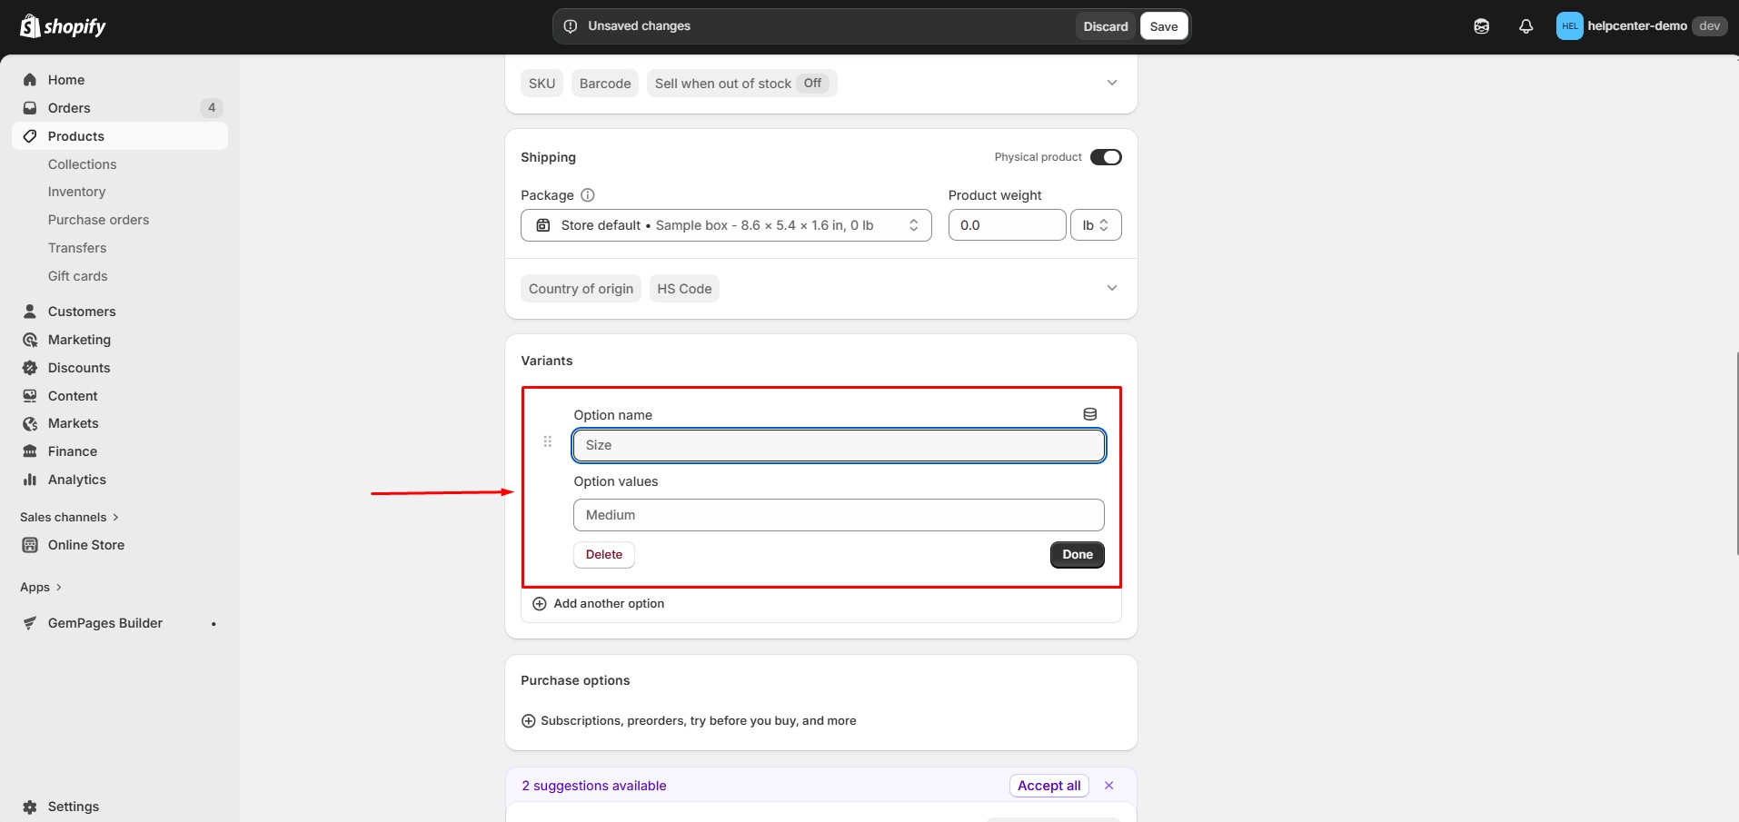Click the notifications bell icon

tap(1525, 25)
